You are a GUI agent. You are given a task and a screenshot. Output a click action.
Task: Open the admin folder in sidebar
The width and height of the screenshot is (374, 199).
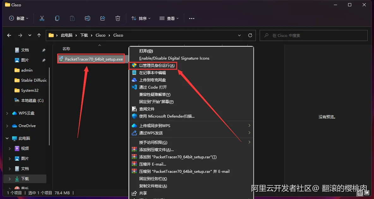click(27, 70)
